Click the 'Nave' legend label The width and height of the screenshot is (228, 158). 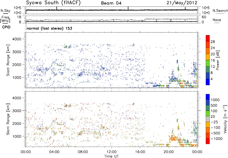point(217,20)
